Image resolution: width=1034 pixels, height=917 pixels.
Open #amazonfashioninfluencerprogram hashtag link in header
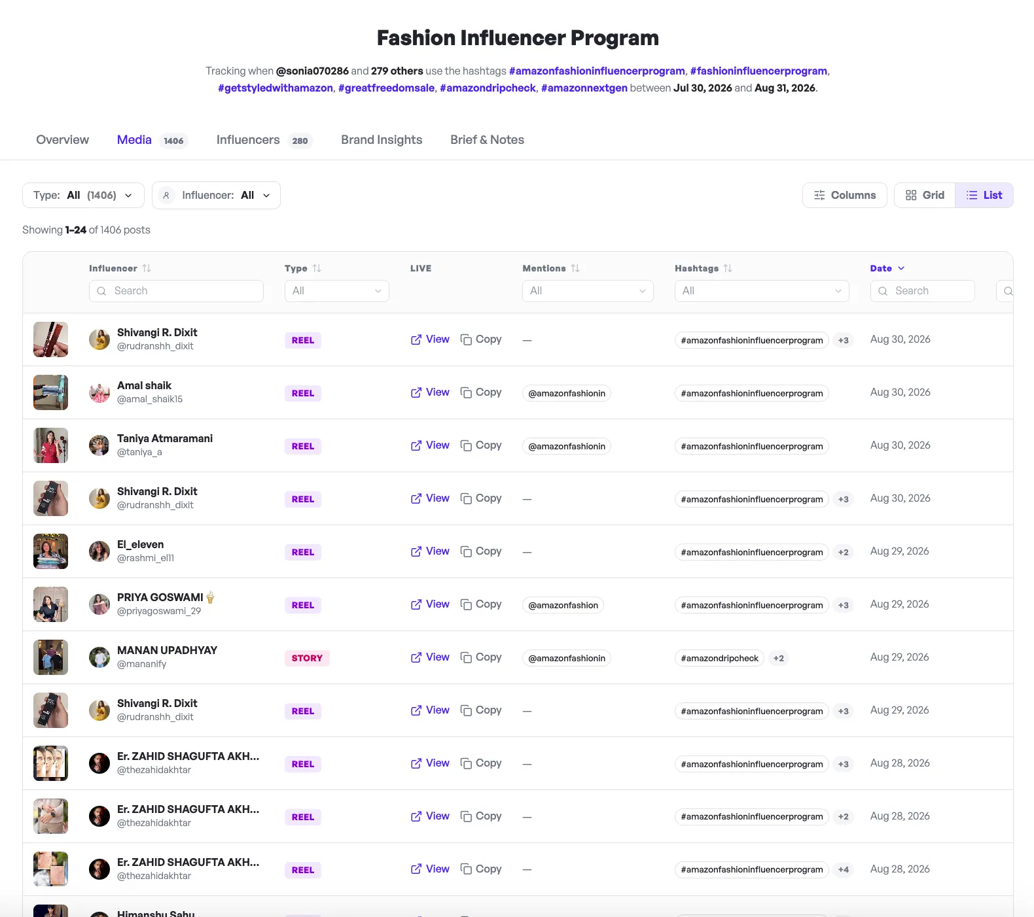[x=597, y=71]
